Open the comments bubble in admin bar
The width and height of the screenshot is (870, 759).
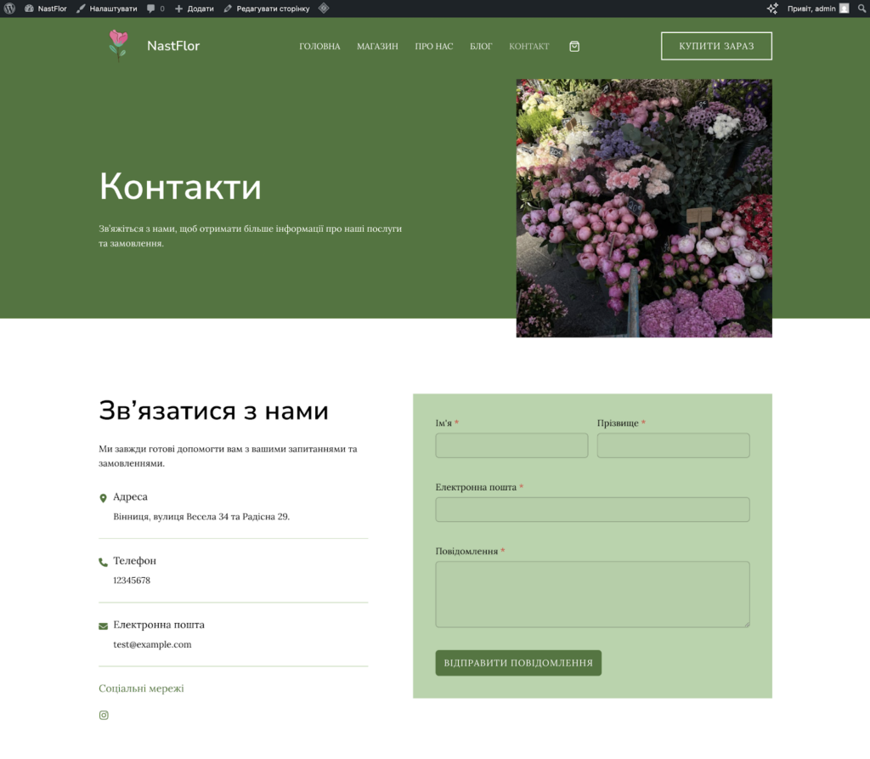click(155, 8)
